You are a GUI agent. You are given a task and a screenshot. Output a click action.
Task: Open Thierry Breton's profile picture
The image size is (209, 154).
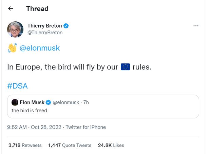tap(15, 29)
